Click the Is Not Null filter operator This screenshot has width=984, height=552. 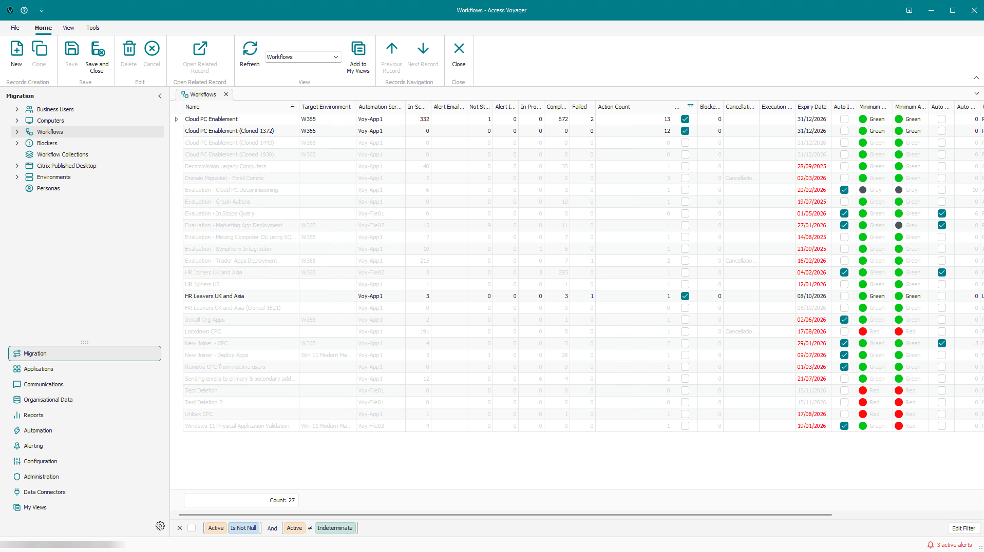[x=243, y=528]
